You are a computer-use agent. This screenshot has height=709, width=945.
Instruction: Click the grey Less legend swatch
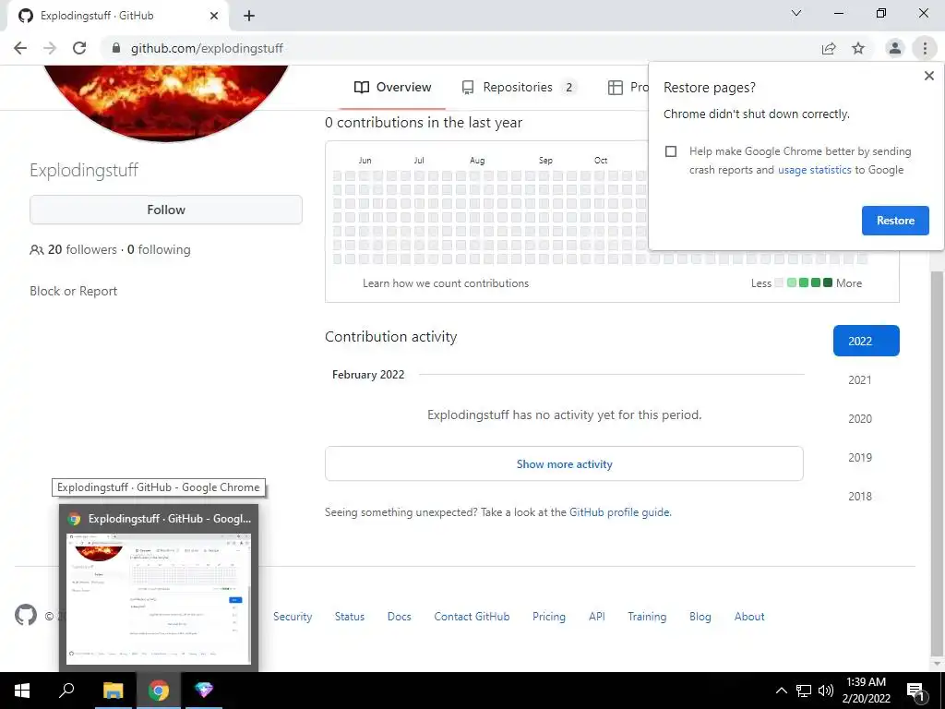tap(779, 282)
